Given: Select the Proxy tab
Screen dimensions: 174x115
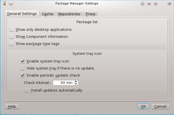Looking at the screenshot, I should click(x=90, y=14).
